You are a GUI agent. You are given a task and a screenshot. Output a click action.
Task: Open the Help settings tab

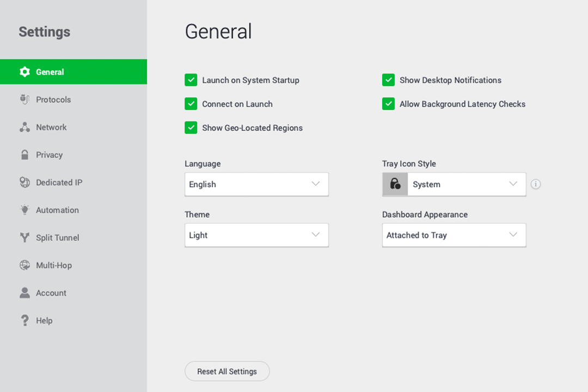(x=44, y=321)
